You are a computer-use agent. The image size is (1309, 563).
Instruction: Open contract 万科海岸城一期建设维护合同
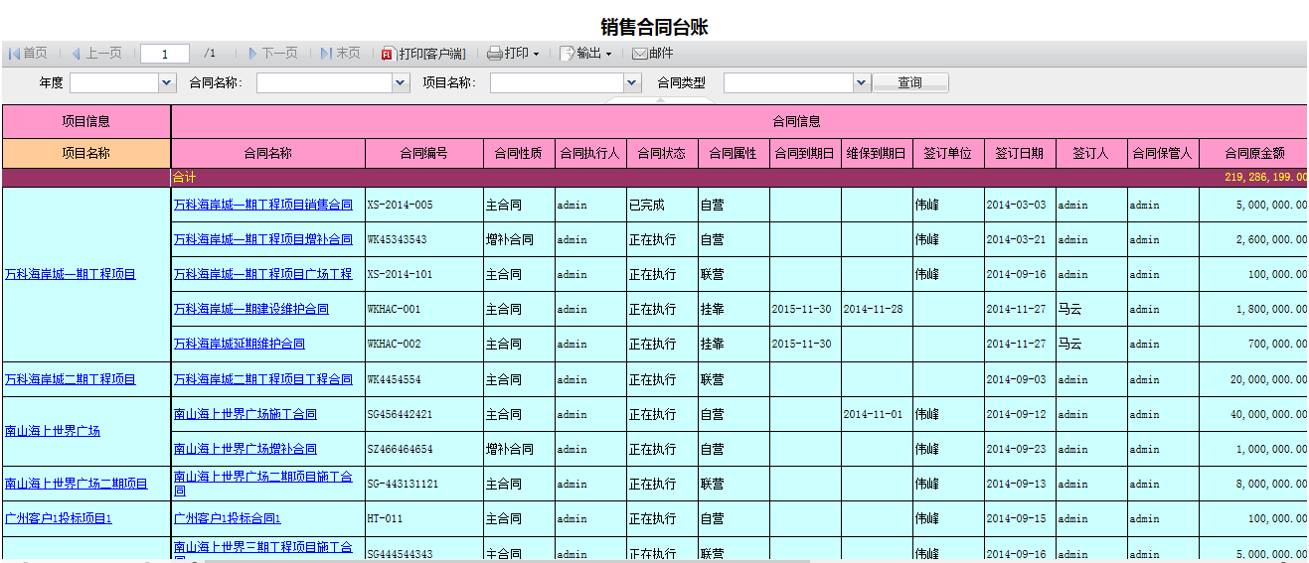point(251,309)
